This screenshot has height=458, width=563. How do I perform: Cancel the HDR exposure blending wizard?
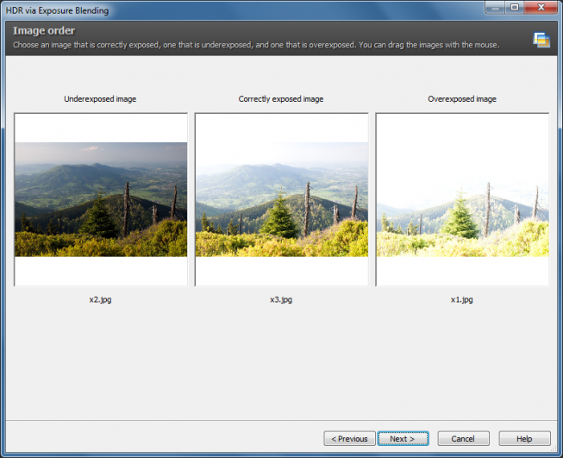[x=463, y=439]
